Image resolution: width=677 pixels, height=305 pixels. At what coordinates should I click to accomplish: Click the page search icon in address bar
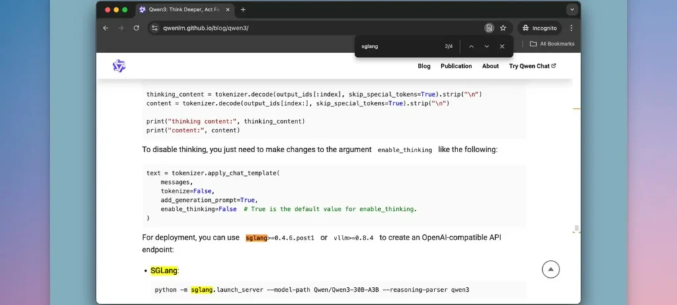489,28
